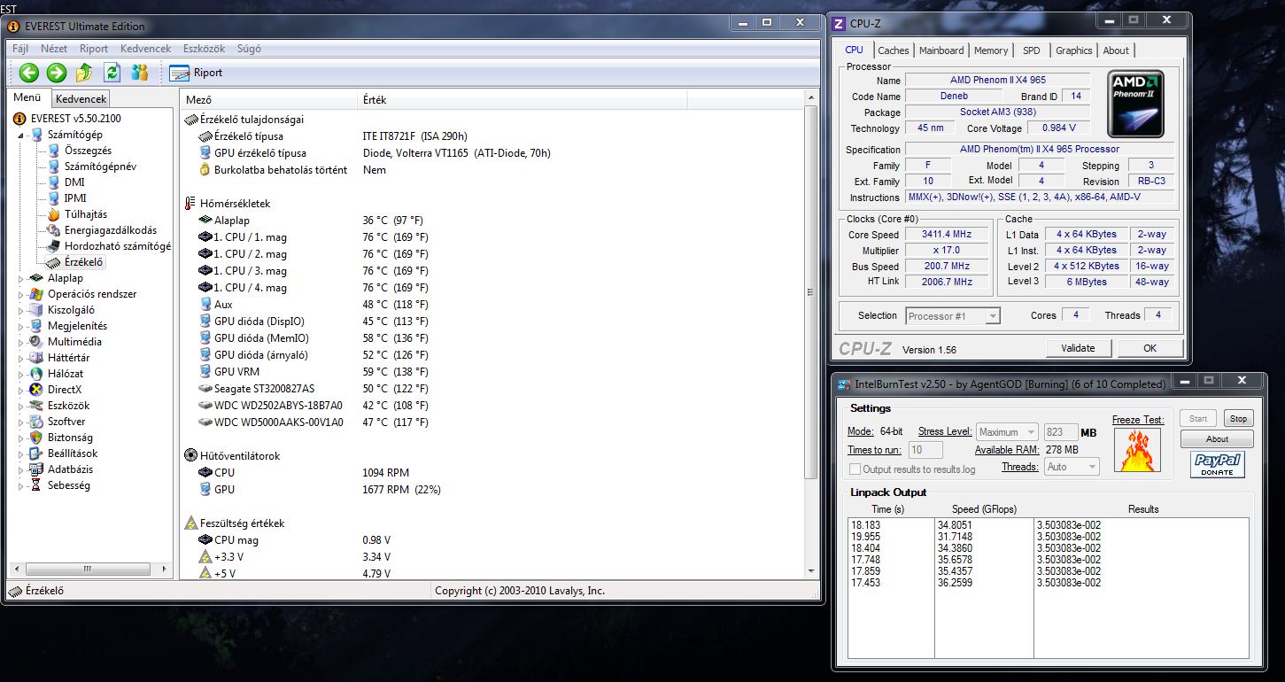Click the green Forward arrow in EVEREST toolbar
The height and width of the screenshot is (682, 1285).
[57, 73]
